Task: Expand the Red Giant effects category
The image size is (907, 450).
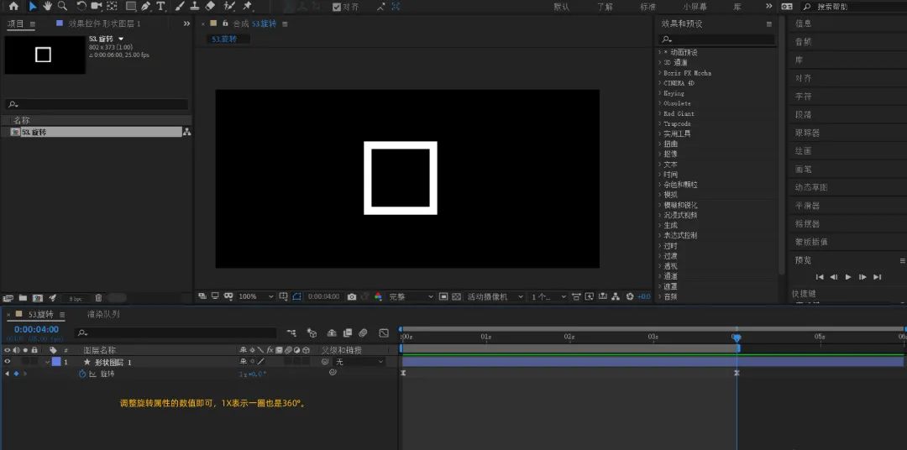Action: [x=659, y=113]
